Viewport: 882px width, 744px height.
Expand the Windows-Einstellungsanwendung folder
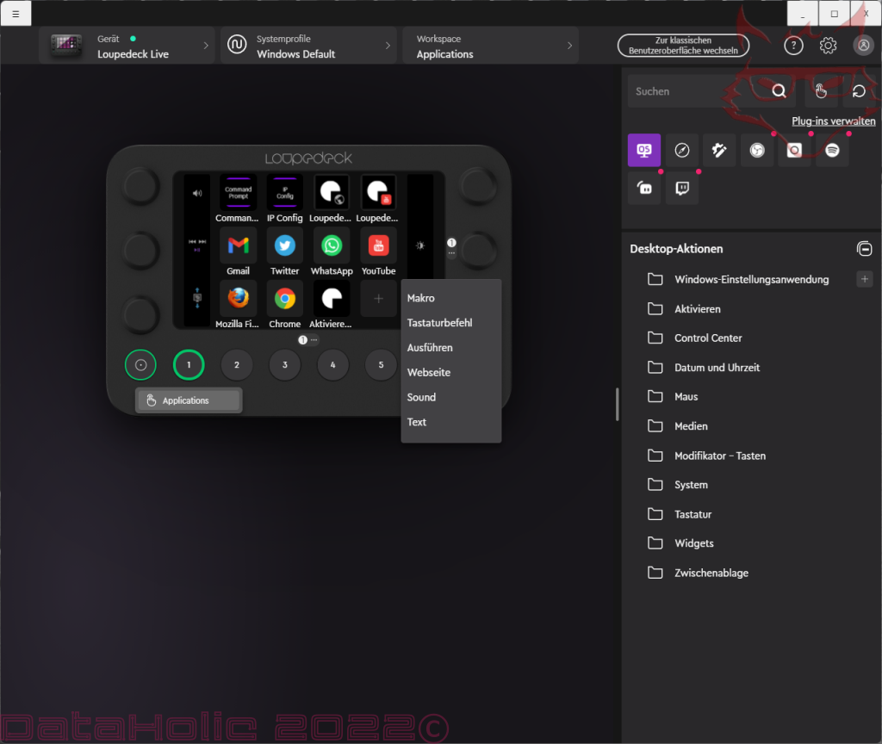click(738, 280)
